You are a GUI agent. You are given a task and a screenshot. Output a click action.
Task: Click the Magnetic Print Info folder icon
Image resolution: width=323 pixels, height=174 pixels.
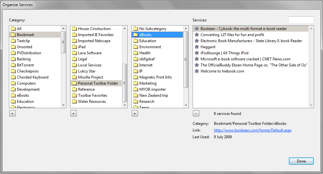136,77
